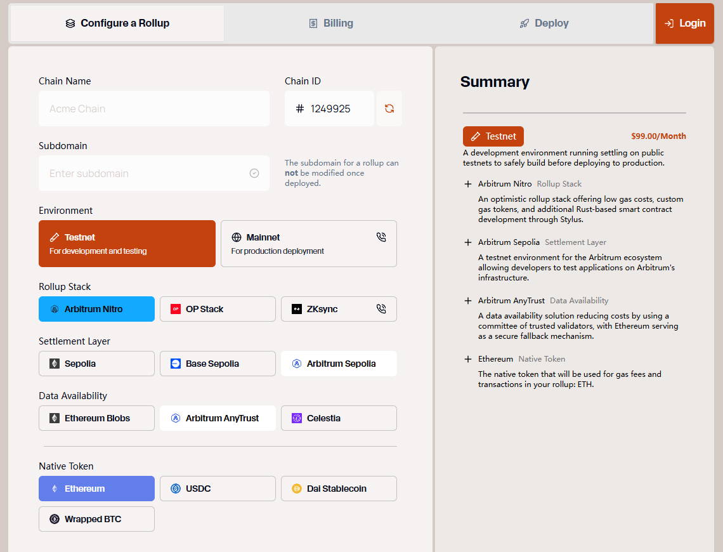Click the Settlement Layer label in Summary

575,242
